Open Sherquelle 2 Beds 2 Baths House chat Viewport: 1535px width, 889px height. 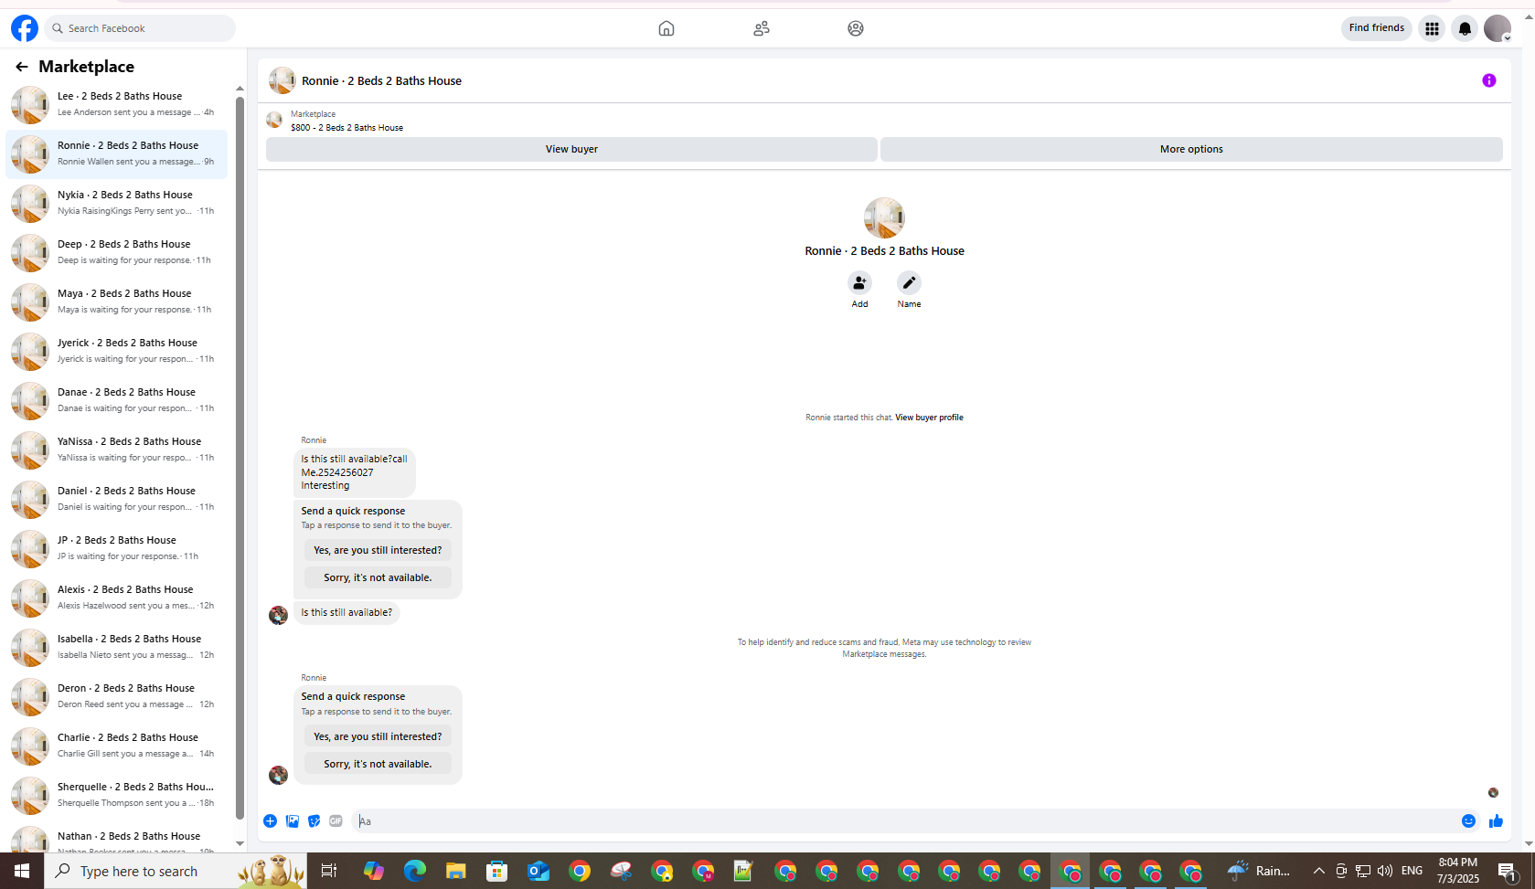coord(117,796)
